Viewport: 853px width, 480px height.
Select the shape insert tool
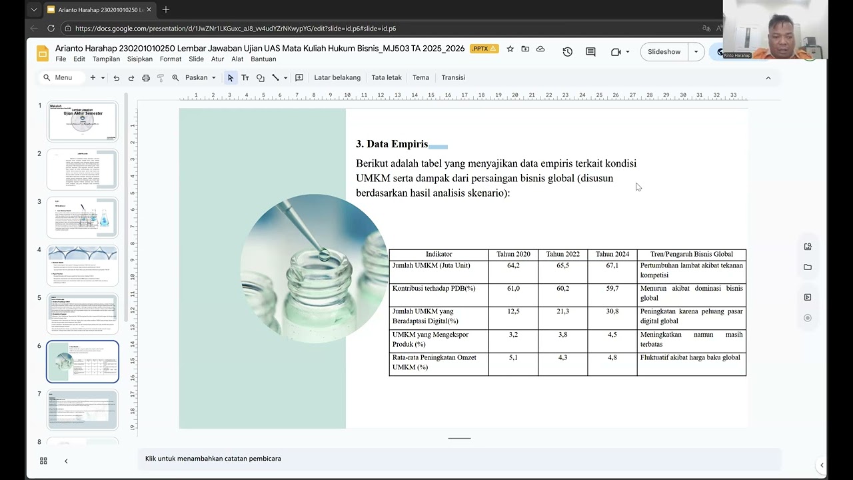pos(261,78)
